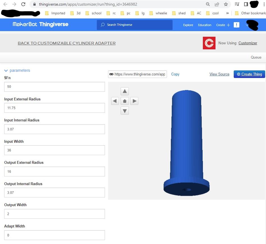
Task: Open View Source link
Action: coord(219,74)
